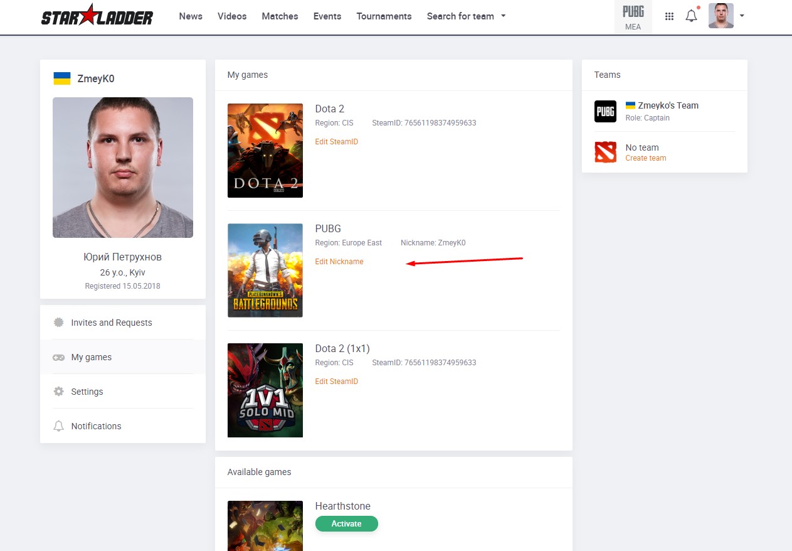Open the Videos menu

point(232,16)
